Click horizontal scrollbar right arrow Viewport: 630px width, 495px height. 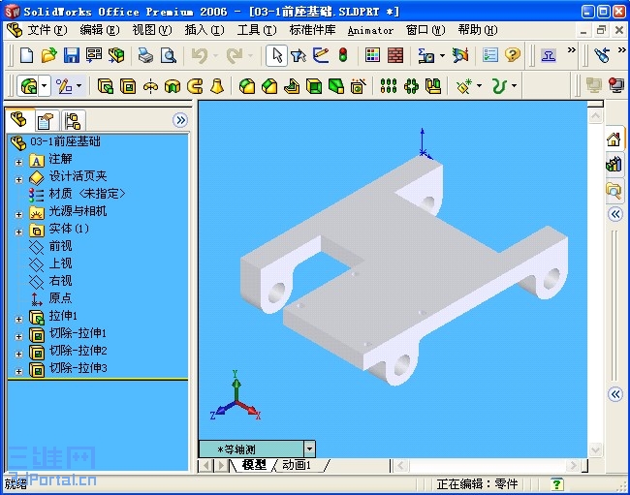[573, 466]
